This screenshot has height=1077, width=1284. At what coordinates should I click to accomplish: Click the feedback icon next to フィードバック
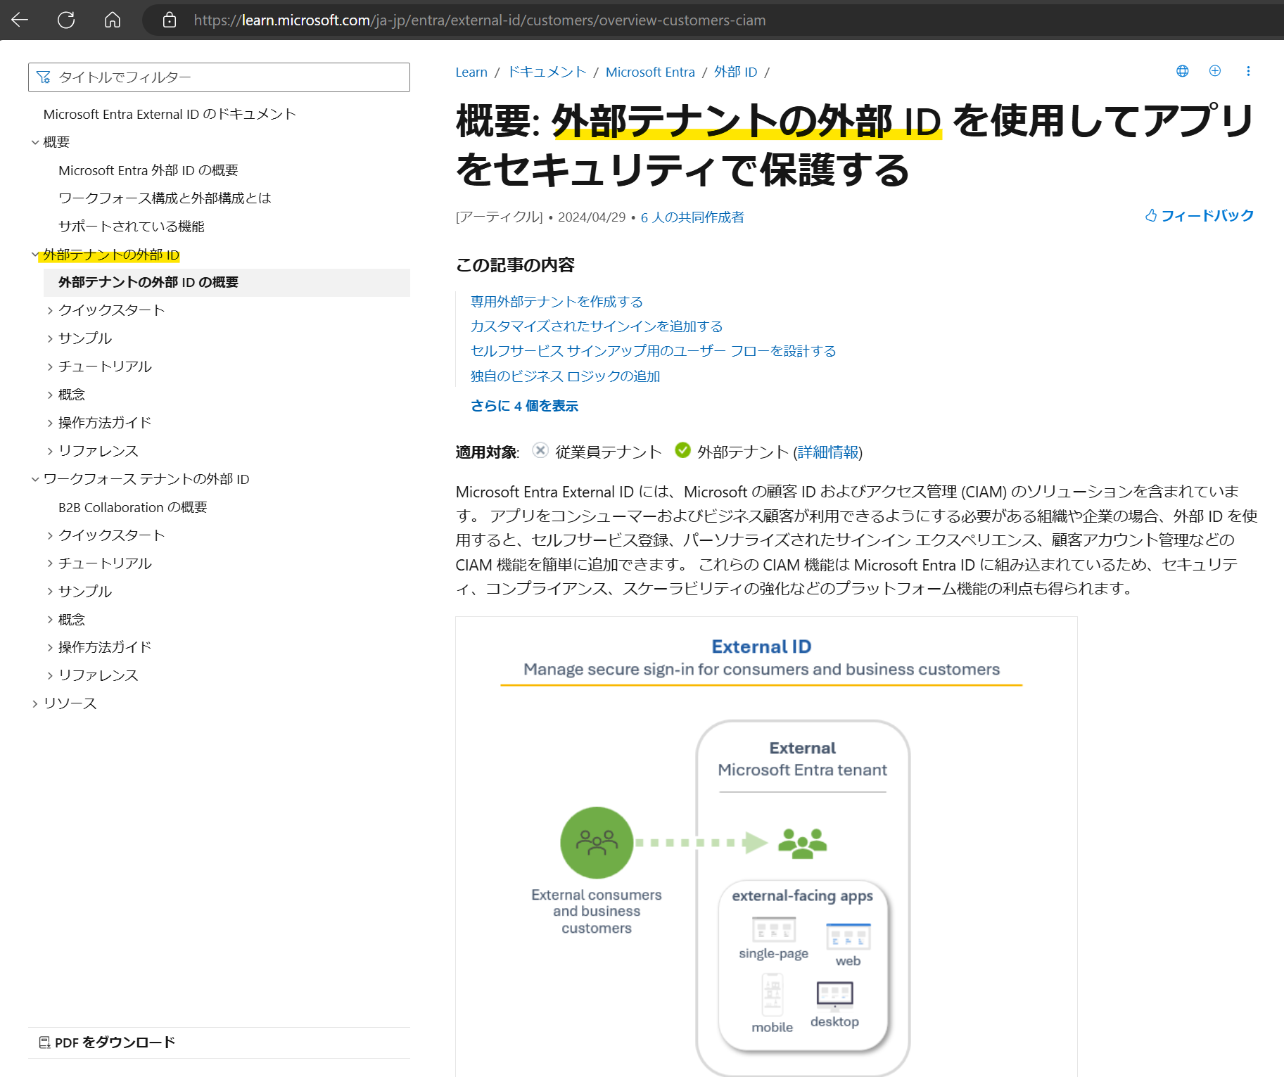[x=1151, y=216]
